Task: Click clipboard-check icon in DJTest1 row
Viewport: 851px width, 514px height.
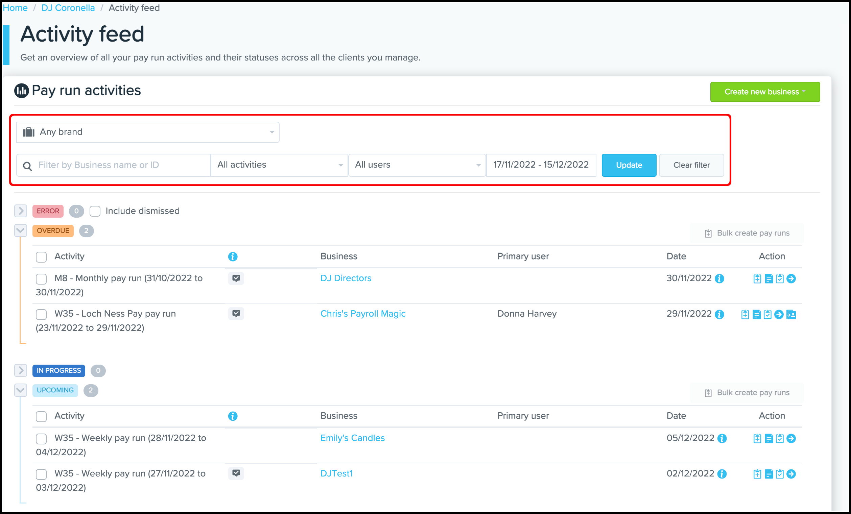Action: pos(780,474)
